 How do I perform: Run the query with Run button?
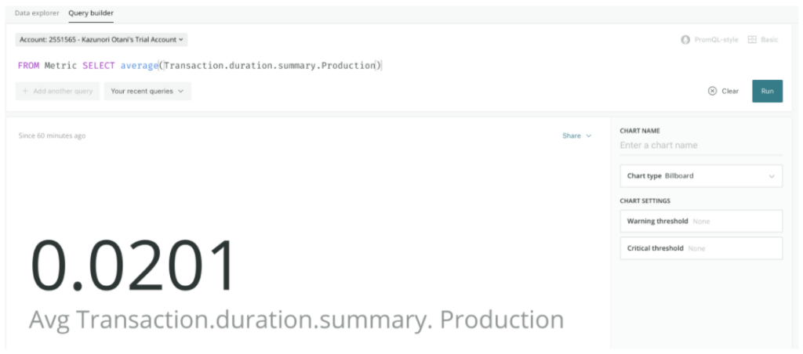click(767, 91)
